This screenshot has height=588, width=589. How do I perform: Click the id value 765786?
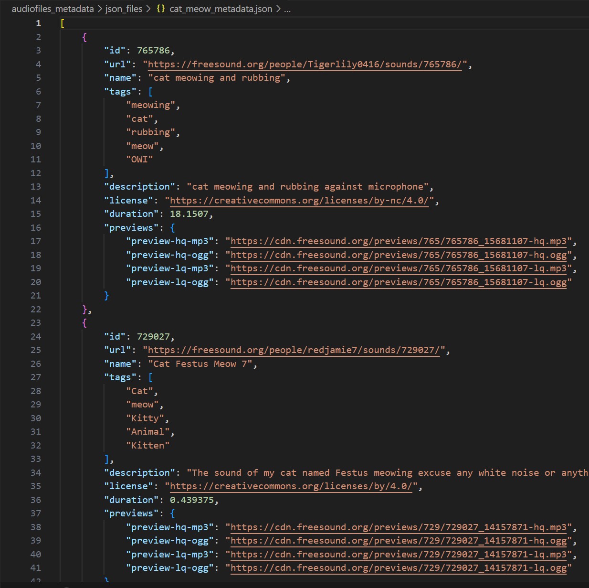click(x=153, y=51)
